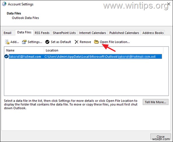Close the Account Settings dialog with X

pos(169,4)
